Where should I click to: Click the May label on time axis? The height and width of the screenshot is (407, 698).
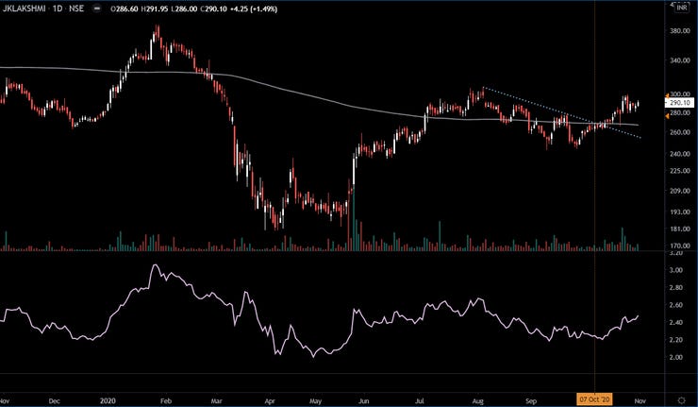[x=316, y=400]
